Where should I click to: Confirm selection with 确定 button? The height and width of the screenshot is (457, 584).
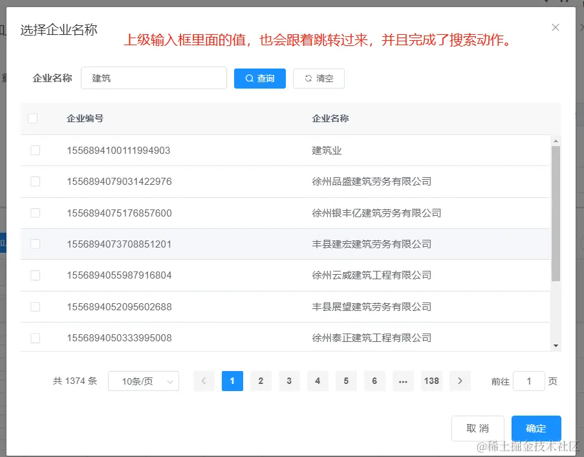pos(536,429)
